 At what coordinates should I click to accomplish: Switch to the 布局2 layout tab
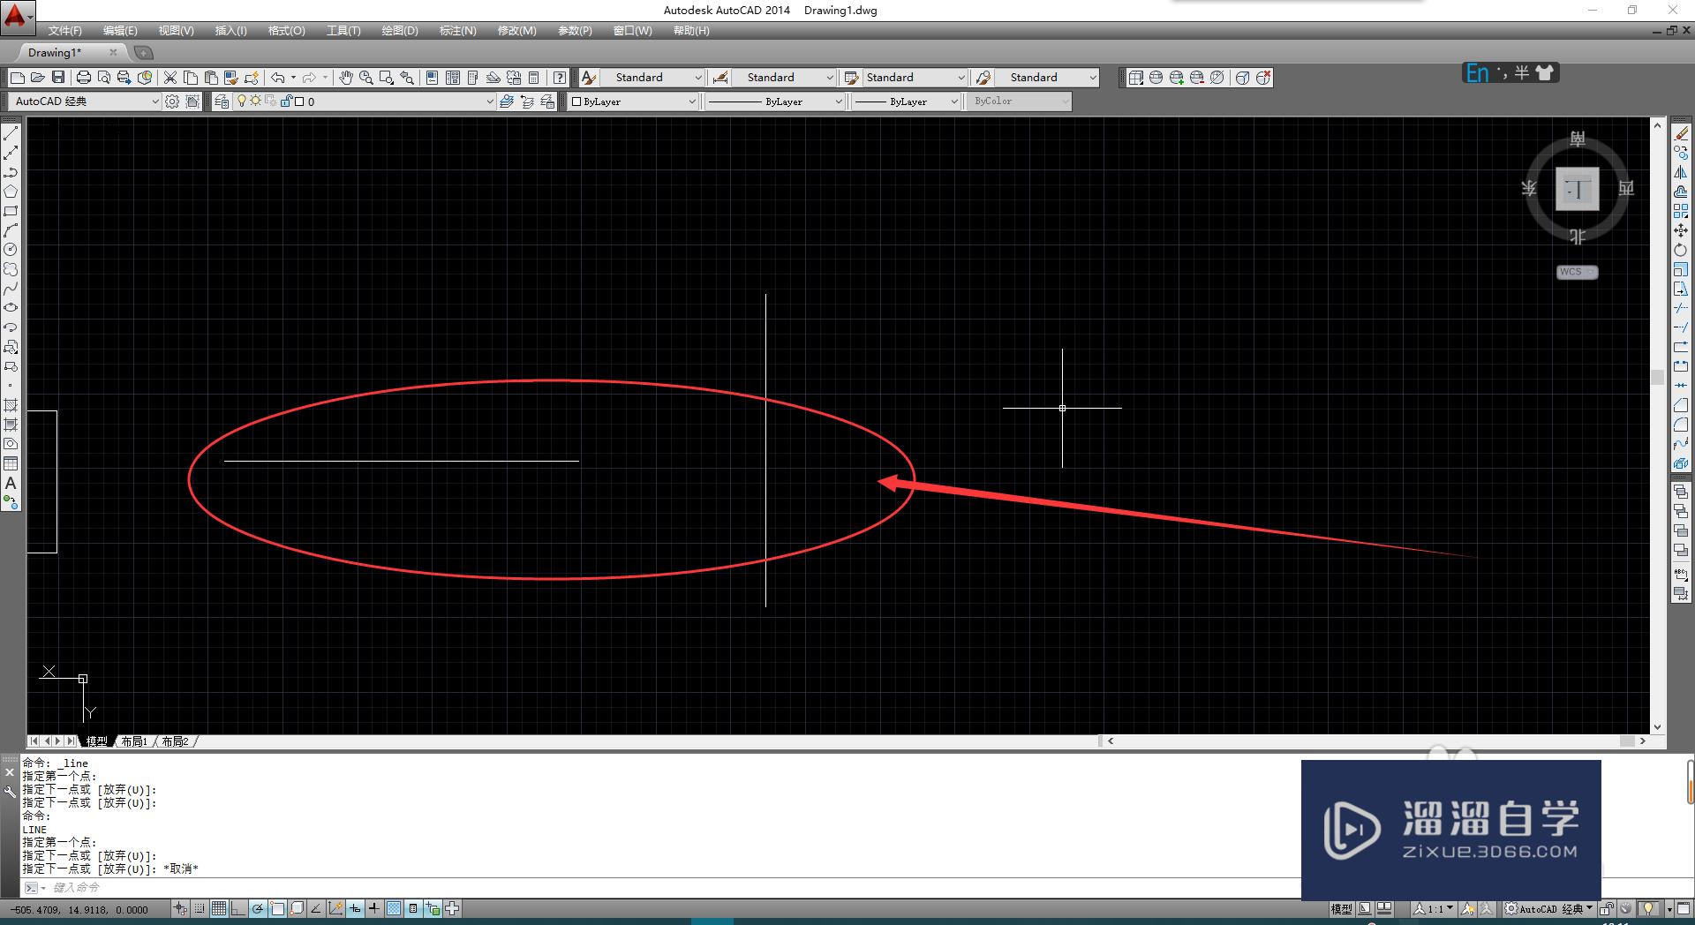tap(175, 741)
